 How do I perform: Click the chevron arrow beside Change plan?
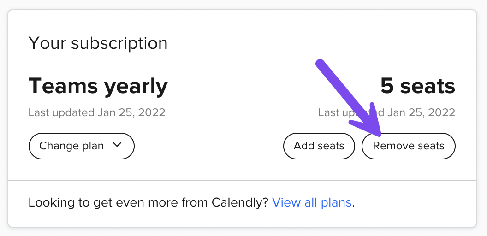click(117, 145)
